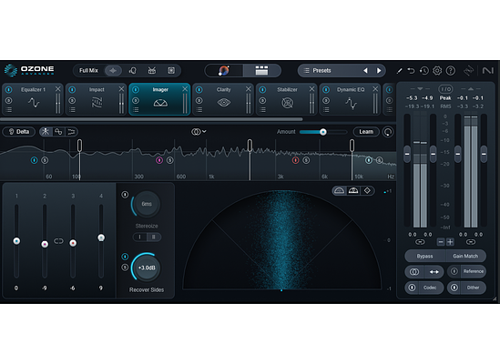Viewport: 500px width, 364px height.
Task: Solo the Impact module
Action: [72, 100]
